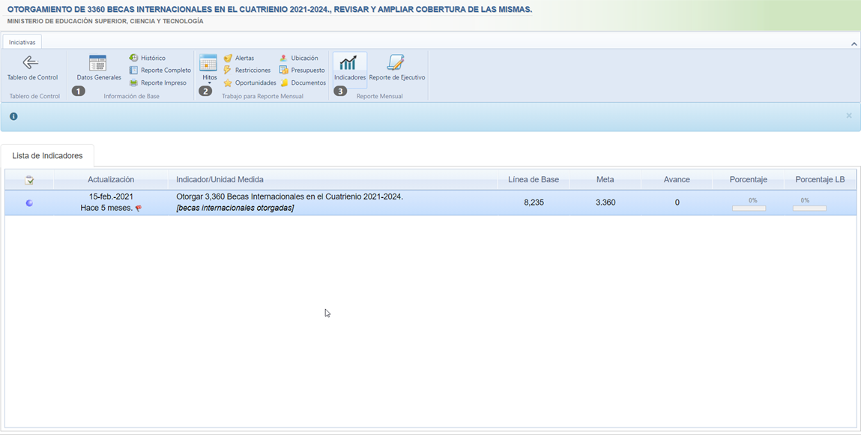The height and width of the screenshot is (435, 861).
Task: Open Documentos
Action: 303,83
